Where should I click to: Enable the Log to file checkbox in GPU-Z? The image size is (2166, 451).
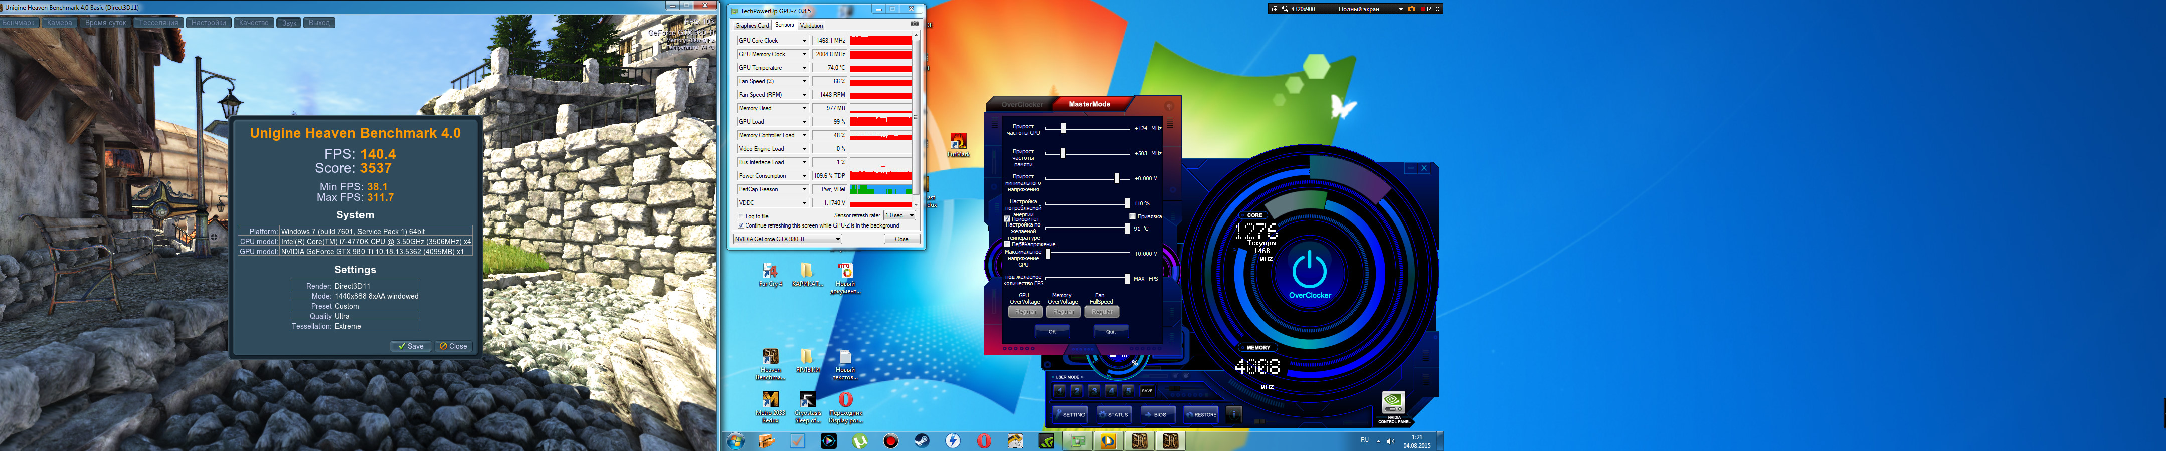click(x=741, y=216)
